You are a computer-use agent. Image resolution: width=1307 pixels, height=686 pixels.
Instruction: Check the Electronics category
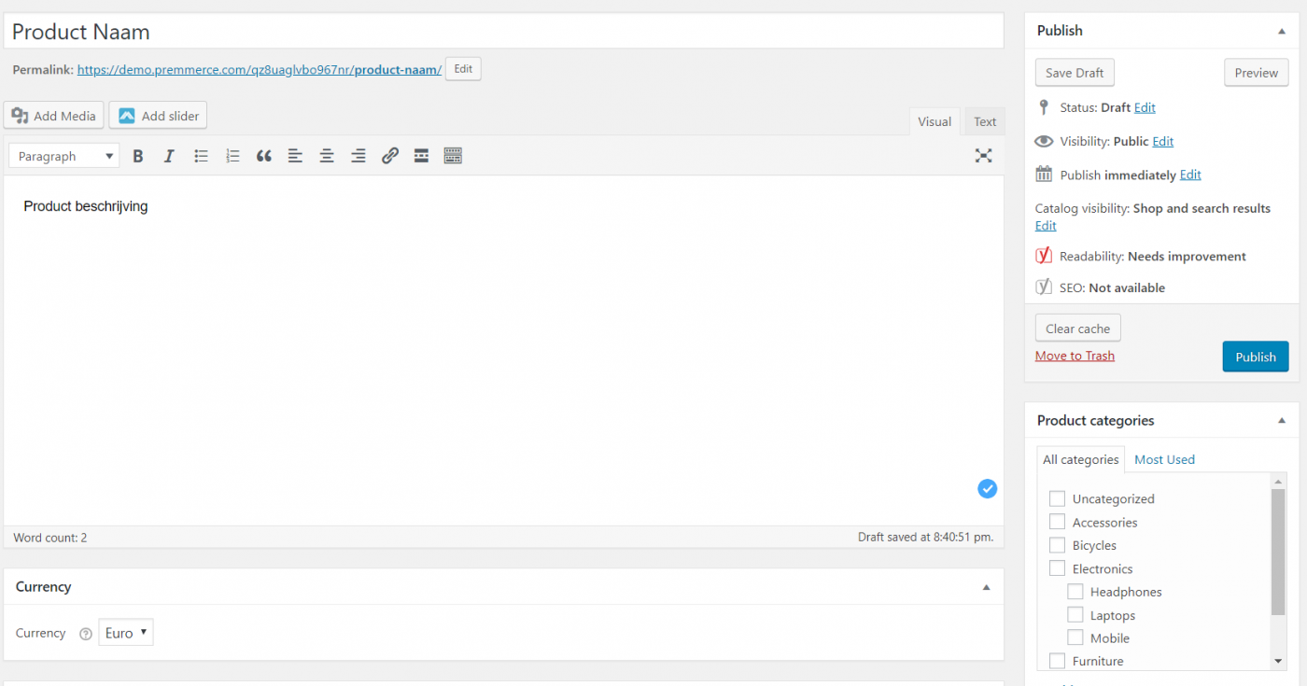(x=1057, y=568)
